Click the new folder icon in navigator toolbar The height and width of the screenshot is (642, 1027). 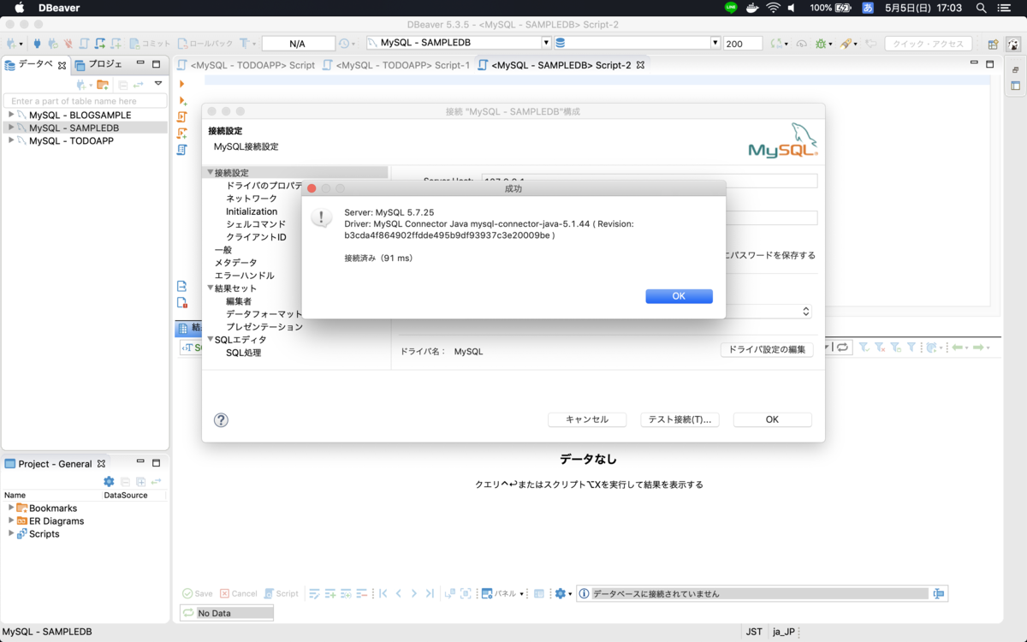(x=103, y=85)
